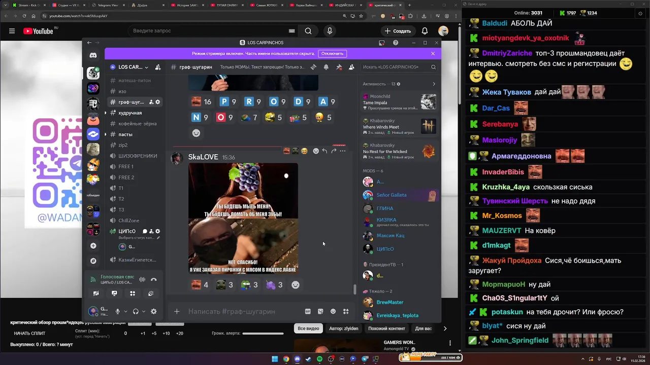Select Все видео chip on YouTube
Screen dimensions: 650x365
308,328
